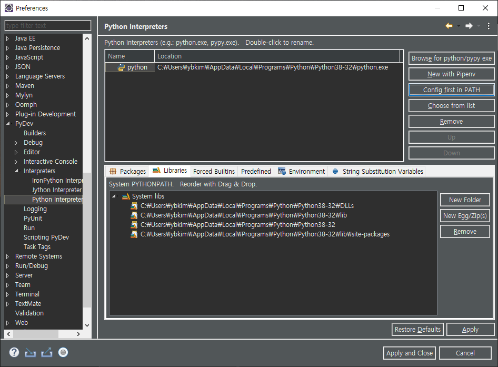This screenshot has height=367, width=498.
Task: Select the lib\site-packages library path
Action: pyautogui.click(x=265, y=234)
